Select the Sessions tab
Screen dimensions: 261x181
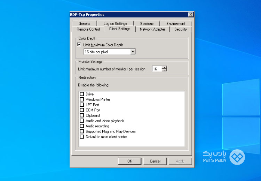(x=147, y=23)
